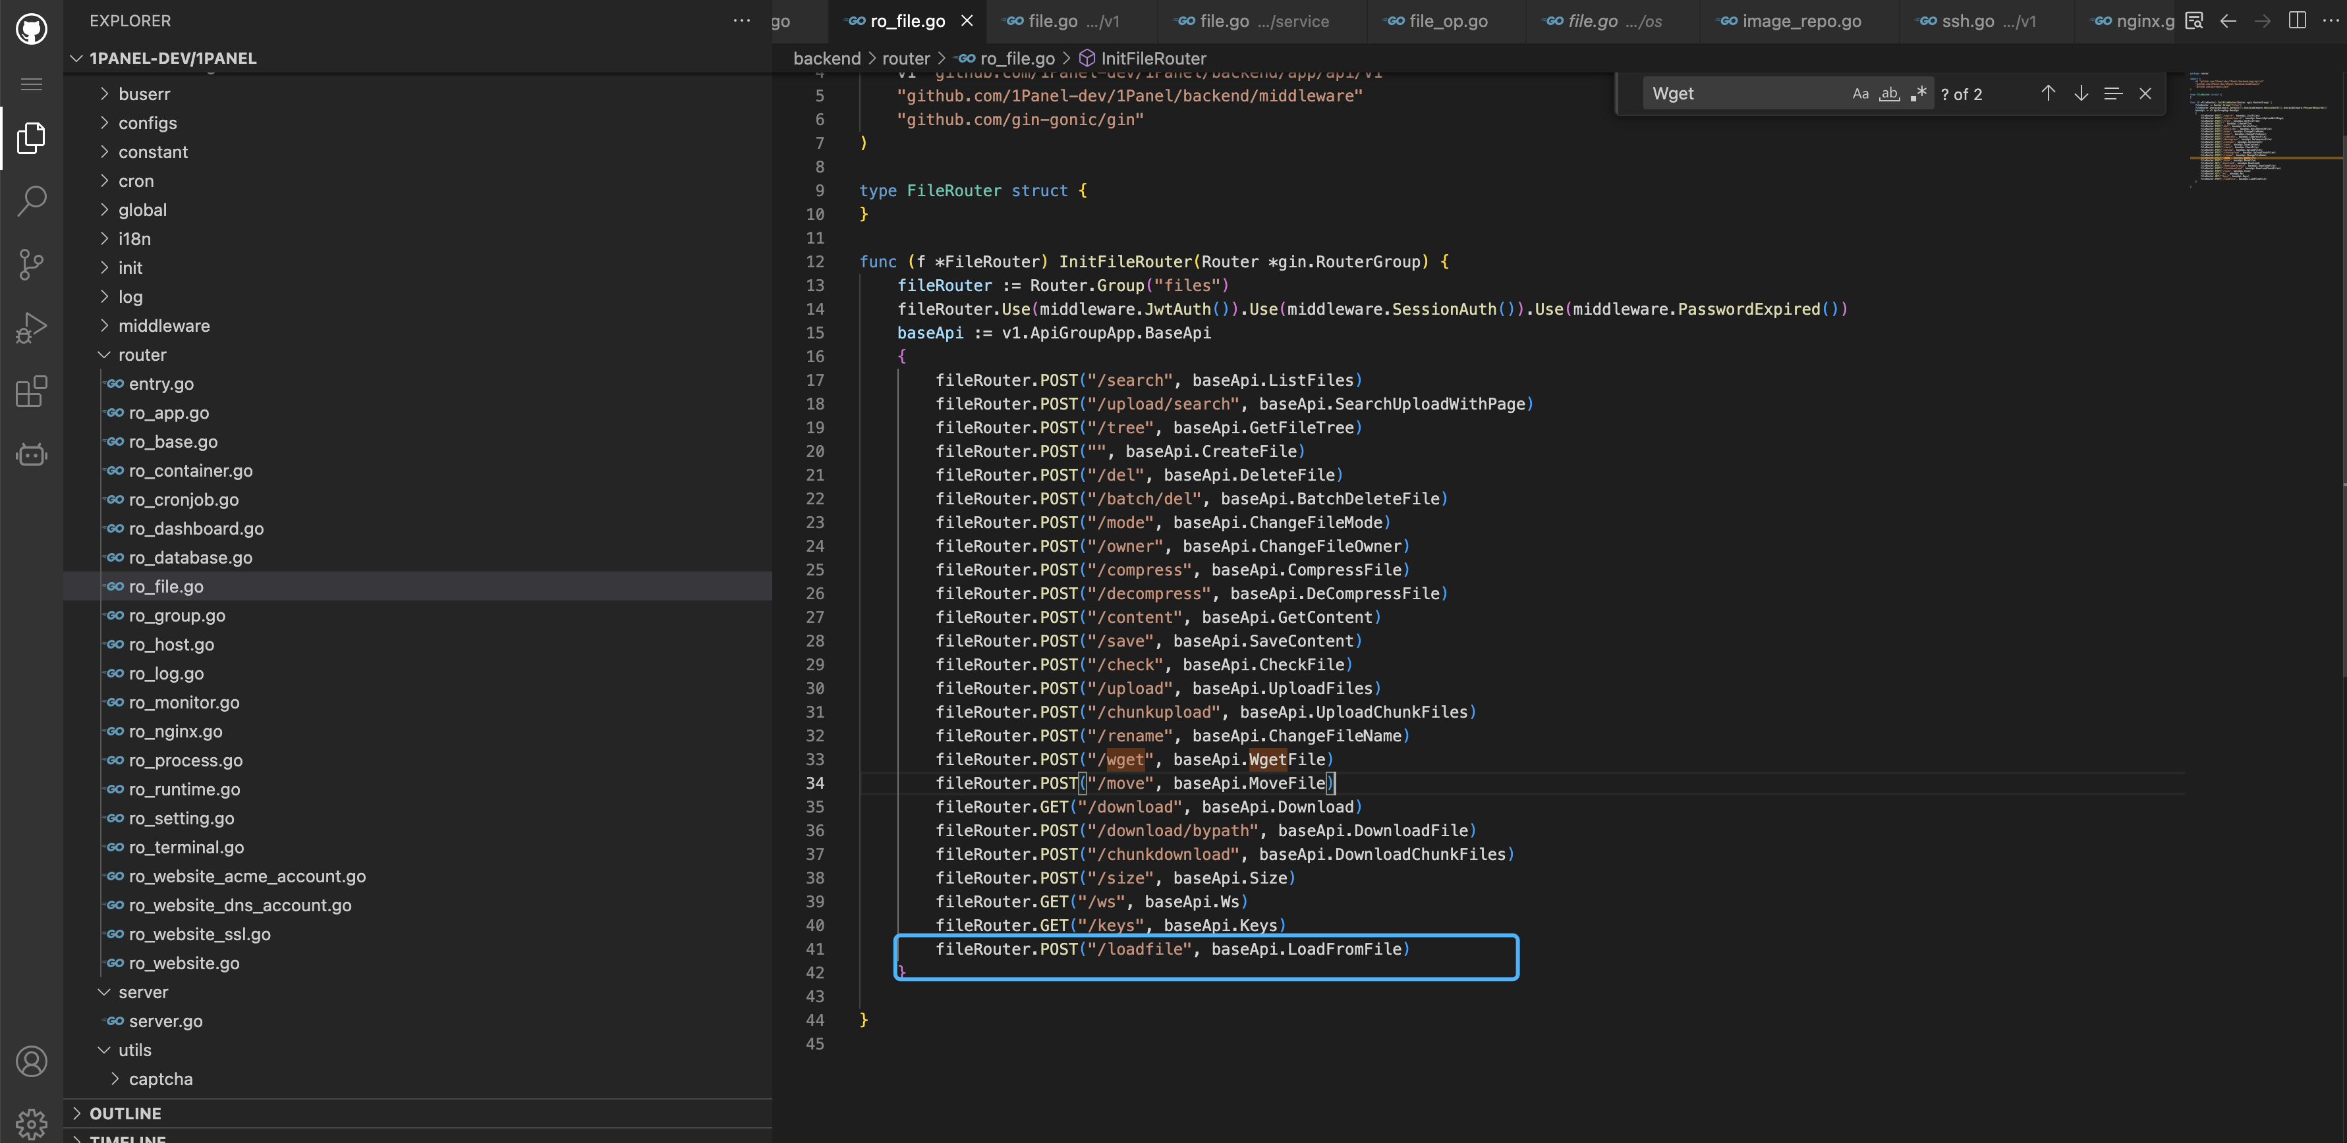Screen dimensions: 2347x1143
Task: Switch to the file_op.go tab
Action: point(1448,21)
